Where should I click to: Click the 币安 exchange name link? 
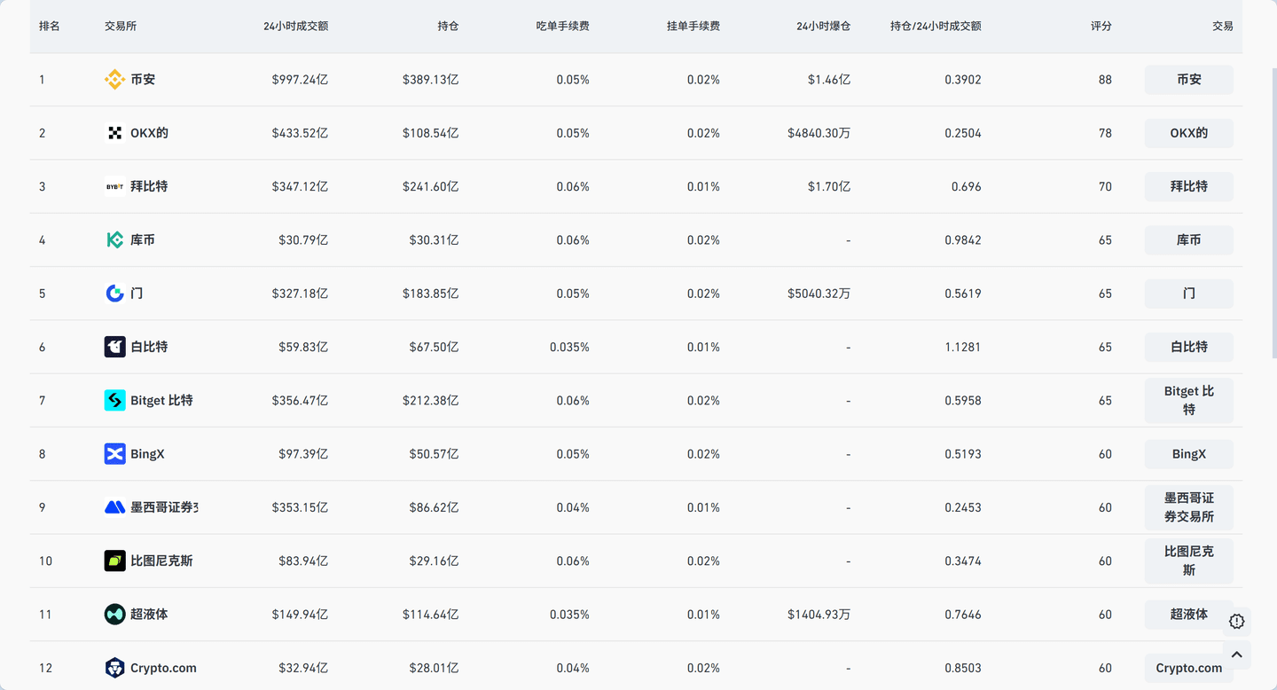click(x=143, y=80)
